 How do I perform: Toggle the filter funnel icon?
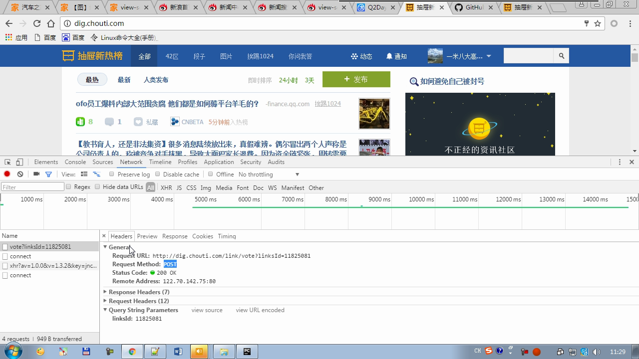click(48, 174)
